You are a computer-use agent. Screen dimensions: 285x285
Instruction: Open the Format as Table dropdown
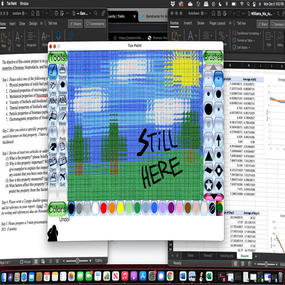246,41
